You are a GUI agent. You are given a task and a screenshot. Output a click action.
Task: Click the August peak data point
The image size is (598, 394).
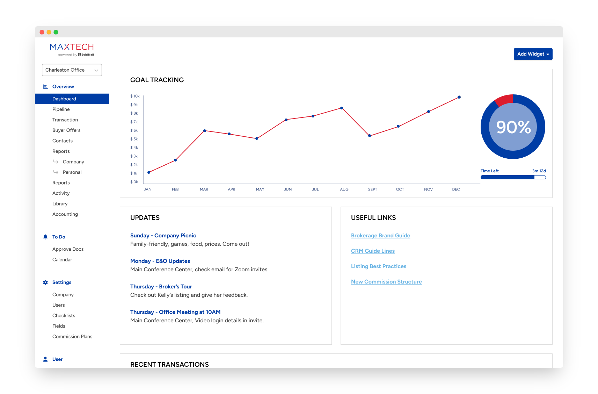342,108
